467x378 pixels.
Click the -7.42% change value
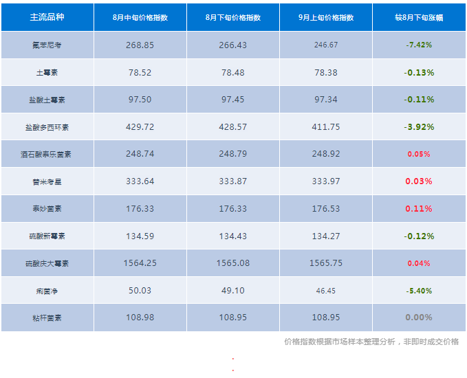[x=419, y=45]
